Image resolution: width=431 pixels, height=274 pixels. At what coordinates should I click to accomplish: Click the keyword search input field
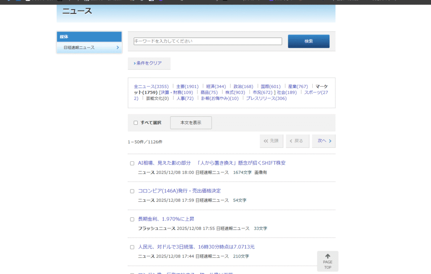click(208, 41)
